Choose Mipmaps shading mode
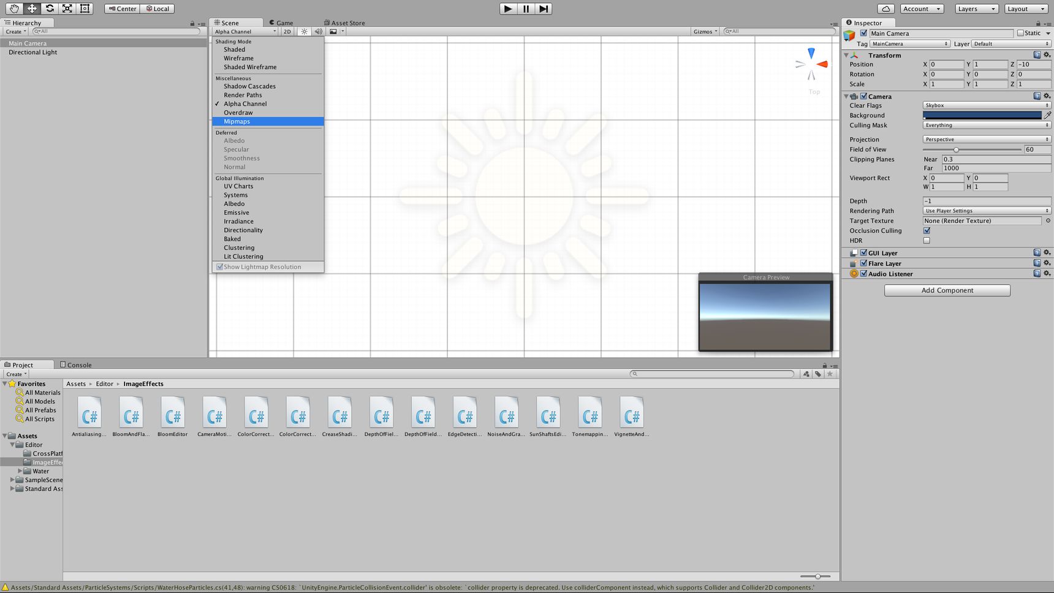 click(268, 121)
